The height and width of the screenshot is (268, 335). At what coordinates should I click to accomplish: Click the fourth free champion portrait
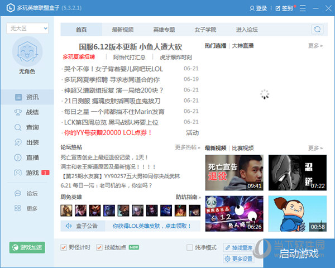click(109, 210)
